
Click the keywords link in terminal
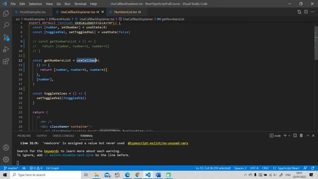(x=51, y=151)
